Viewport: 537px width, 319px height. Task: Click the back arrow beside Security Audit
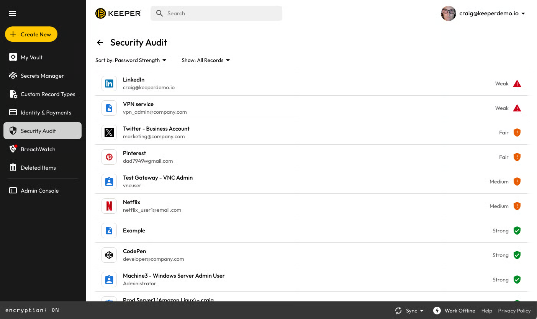pos(100,43)
